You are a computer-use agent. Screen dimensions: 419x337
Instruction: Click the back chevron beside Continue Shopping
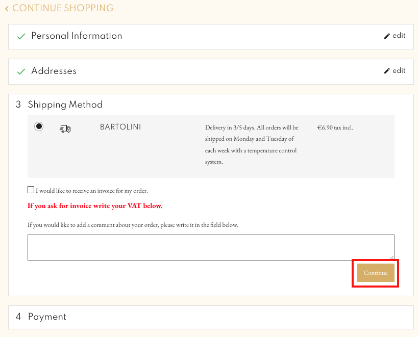(x=7, y=9)
